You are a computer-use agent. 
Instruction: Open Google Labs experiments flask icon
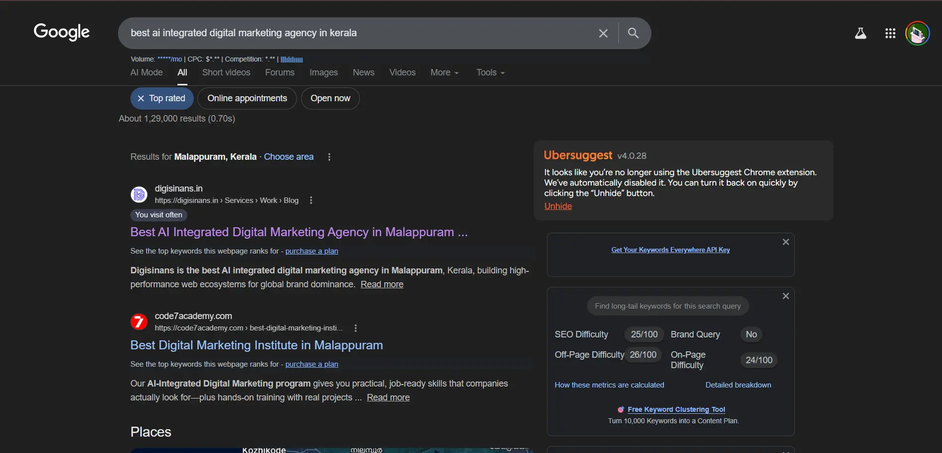pyautogui.click(x=861, y=33)
